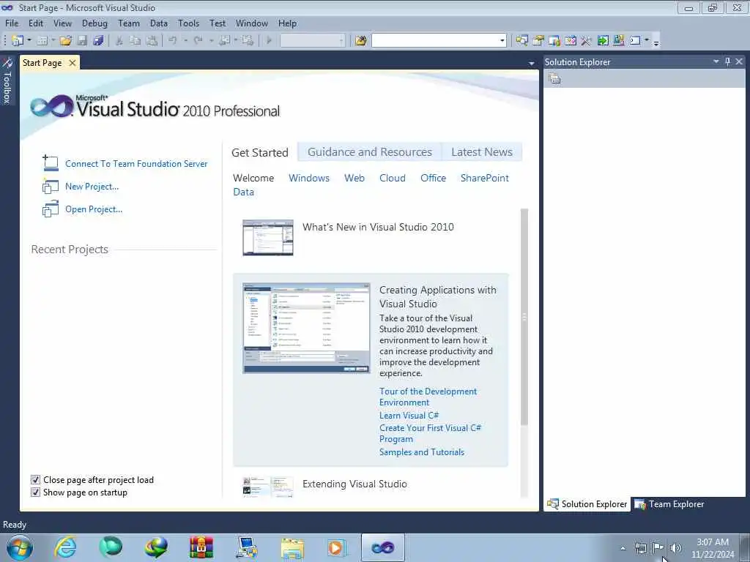The image size is (750, 562).
Task: Click the Start Page green arrow icon
Action: pyautogui.click(x=603, y=41)
